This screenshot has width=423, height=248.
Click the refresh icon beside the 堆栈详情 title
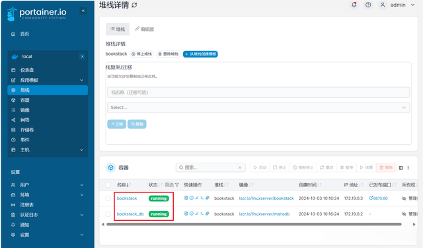point(134,5)
